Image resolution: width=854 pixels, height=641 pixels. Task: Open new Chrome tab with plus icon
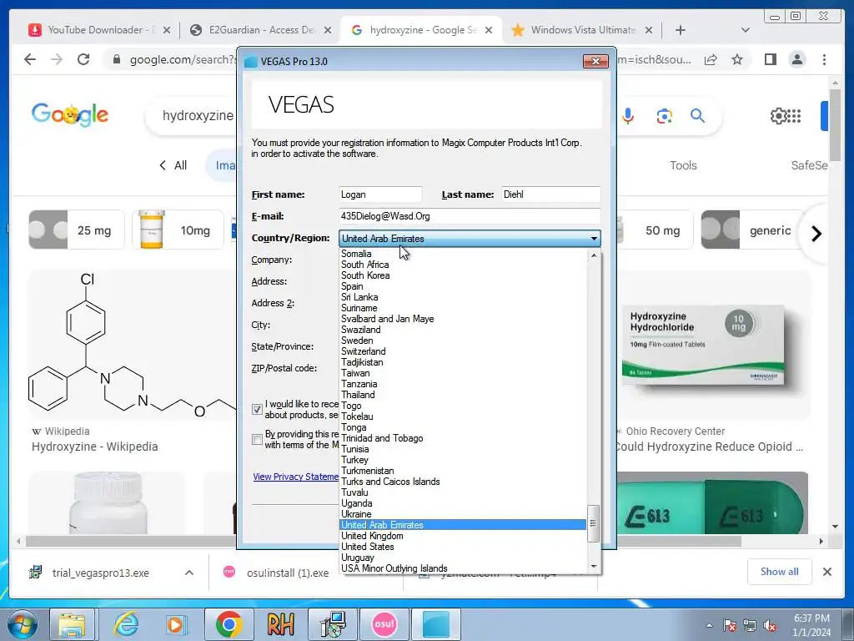click(x=681, y=30)
